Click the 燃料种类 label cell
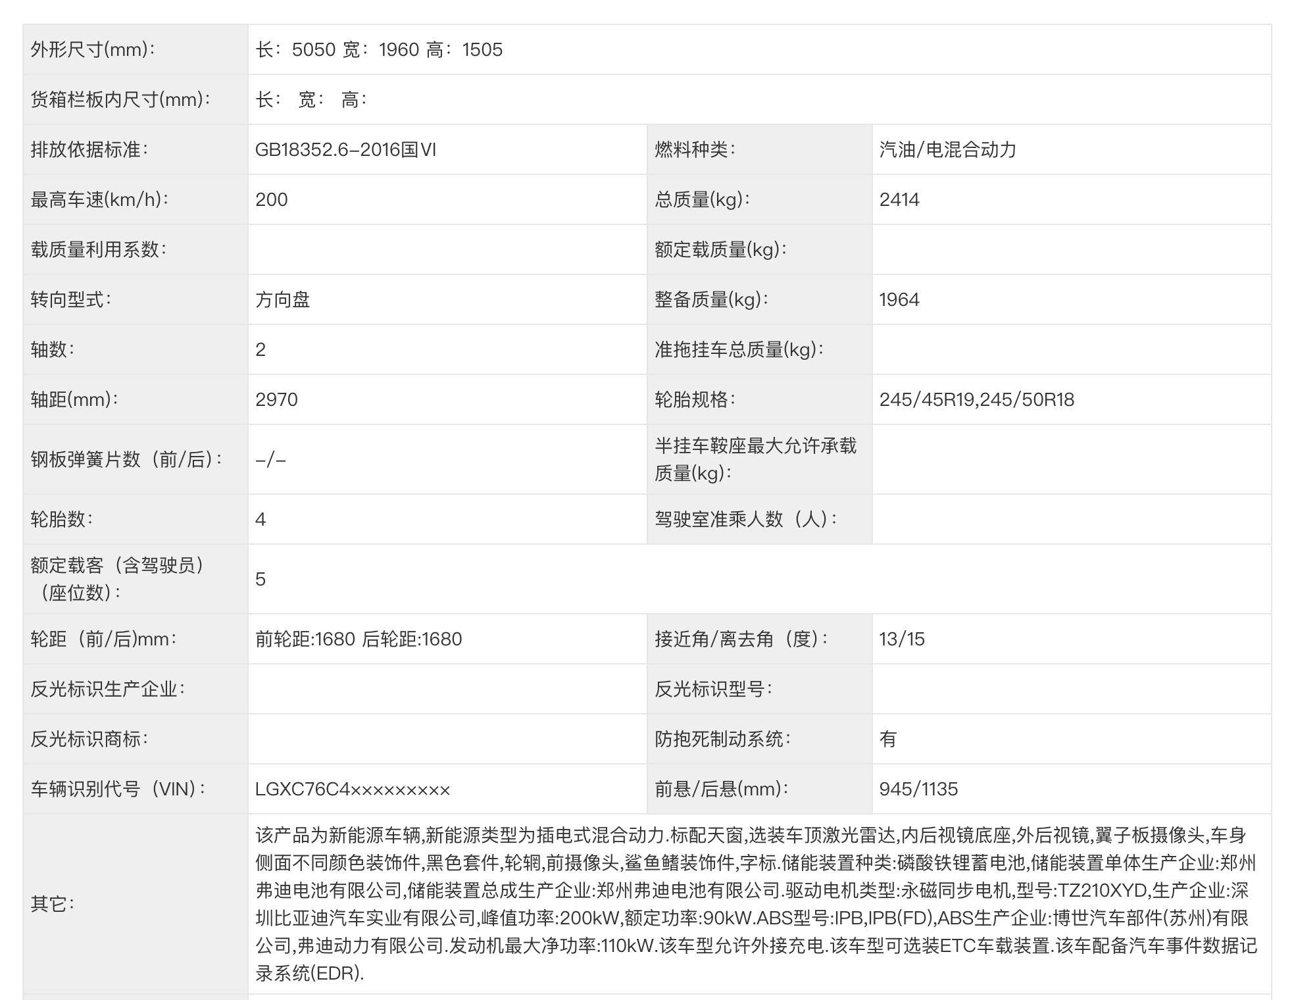 (695, 150)
